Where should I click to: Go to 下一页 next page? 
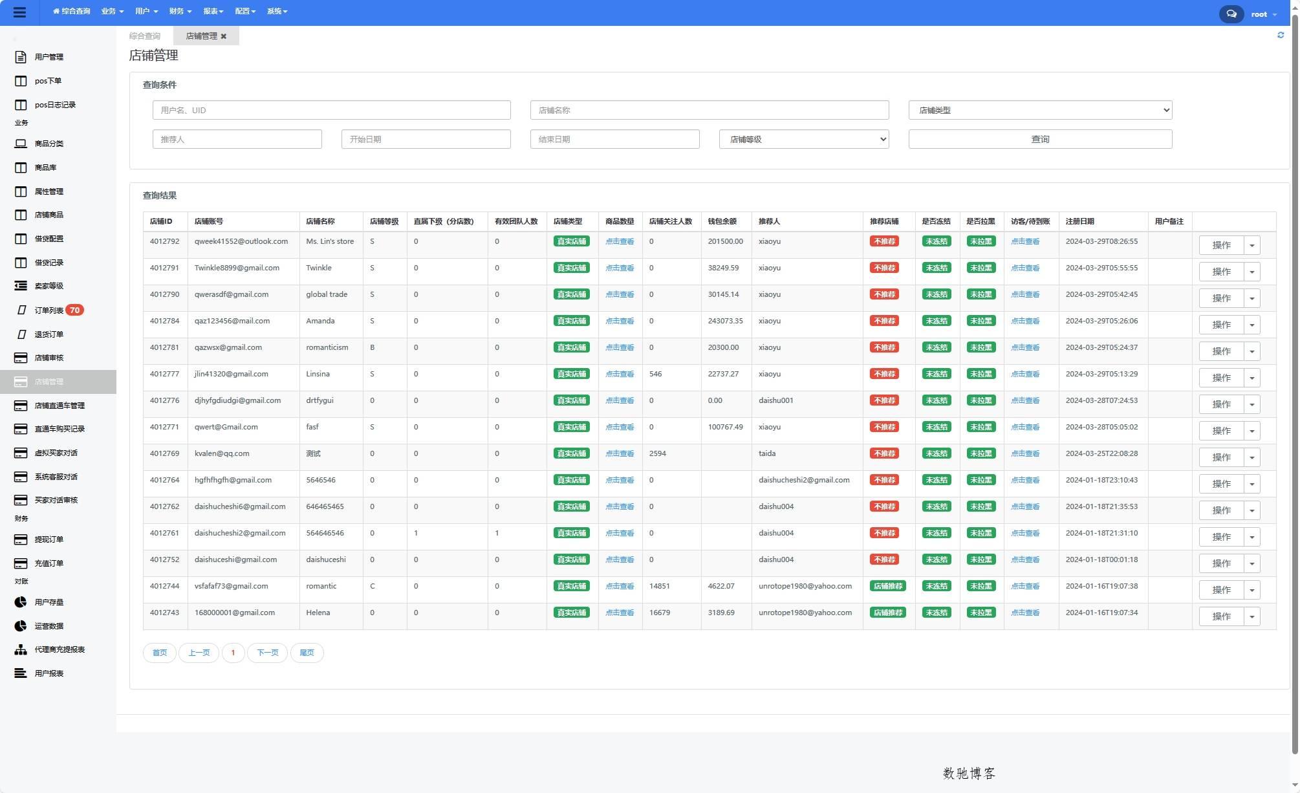267,653
